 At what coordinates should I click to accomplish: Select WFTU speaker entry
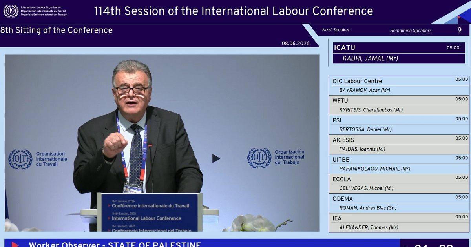(399, 105)
